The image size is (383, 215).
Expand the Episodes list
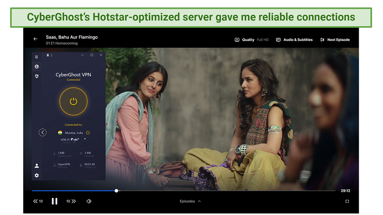(190, 201)
